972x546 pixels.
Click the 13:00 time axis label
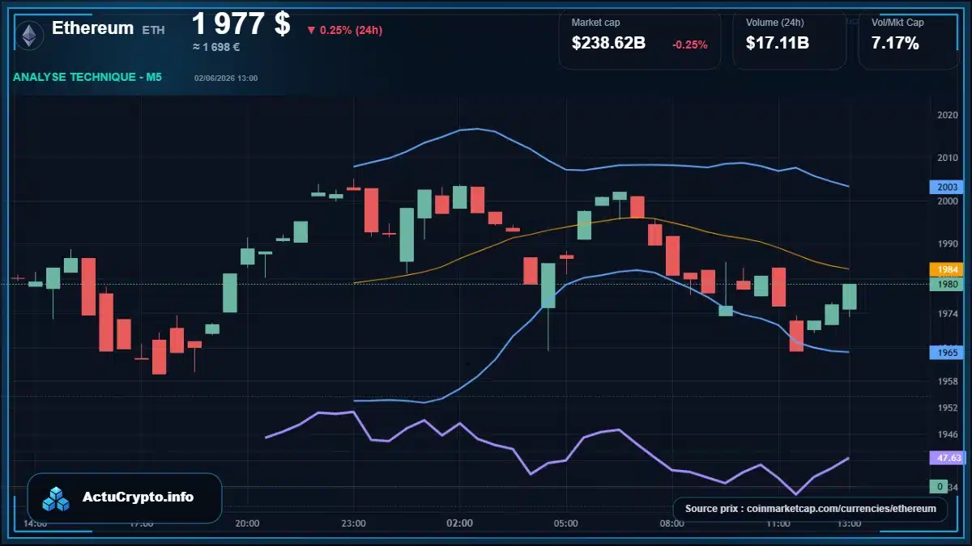[849, 523]
